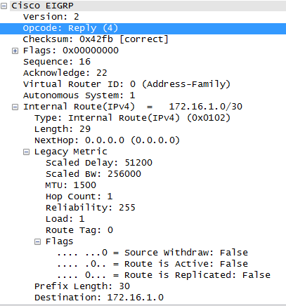Image resolution: width=286 pixels, height=306 pixels.
Task: Select the Opcode: Reply (4) row
Action: pyautogui.click(x=143, y=28)
